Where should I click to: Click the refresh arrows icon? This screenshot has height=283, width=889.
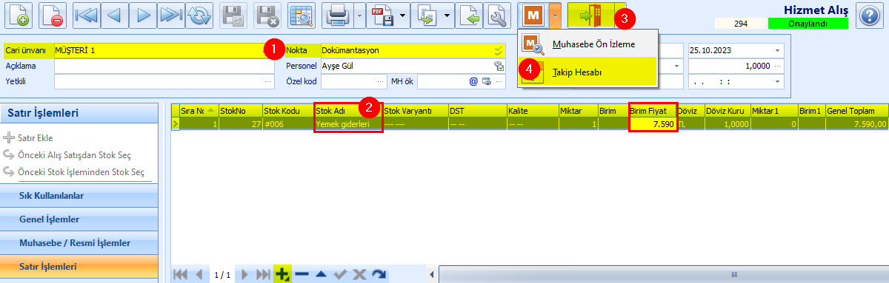pos(199,16)
